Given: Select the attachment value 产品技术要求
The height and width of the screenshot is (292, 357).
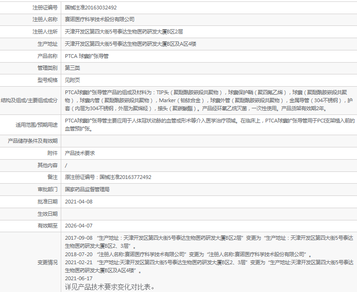Looking at the screenshot, I should point(80,153).
